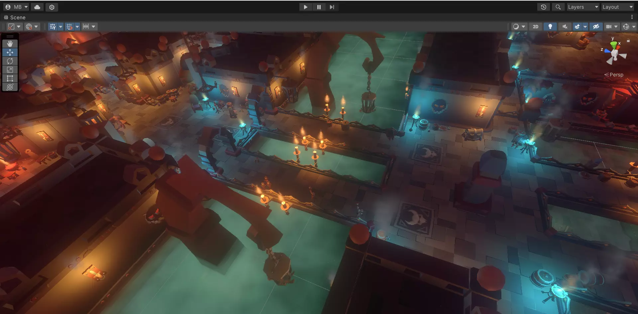The height and width of the screenshot is (314, 638).
Task: Click the tool handle position icon
Action: 11,27
